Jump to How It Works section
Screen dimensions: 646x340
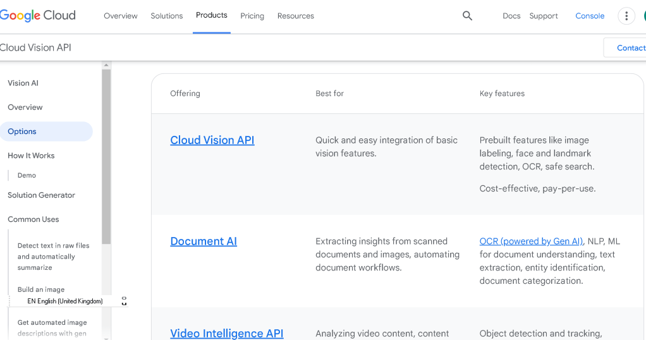coord(31,155)
